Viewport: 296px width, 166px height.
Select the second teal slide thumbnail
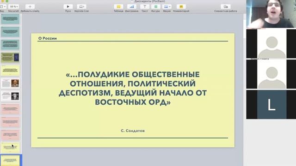[x=10, y=32]
